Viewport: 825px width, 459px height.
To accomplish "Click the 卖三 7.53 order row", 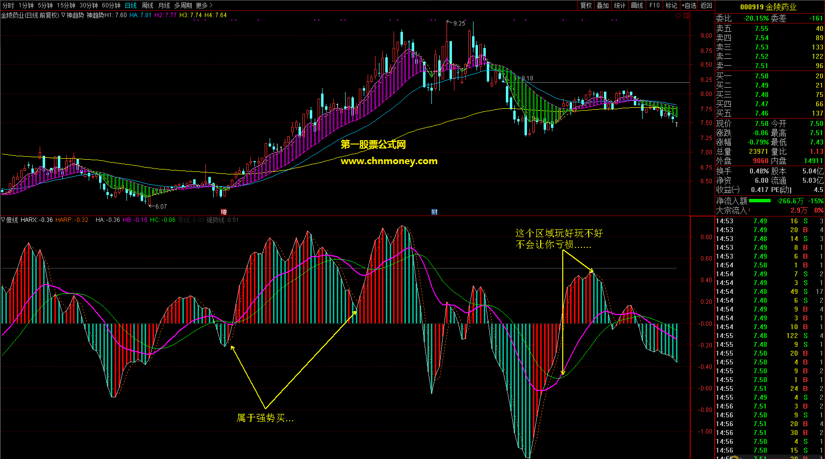I will [x=769, y=48].
